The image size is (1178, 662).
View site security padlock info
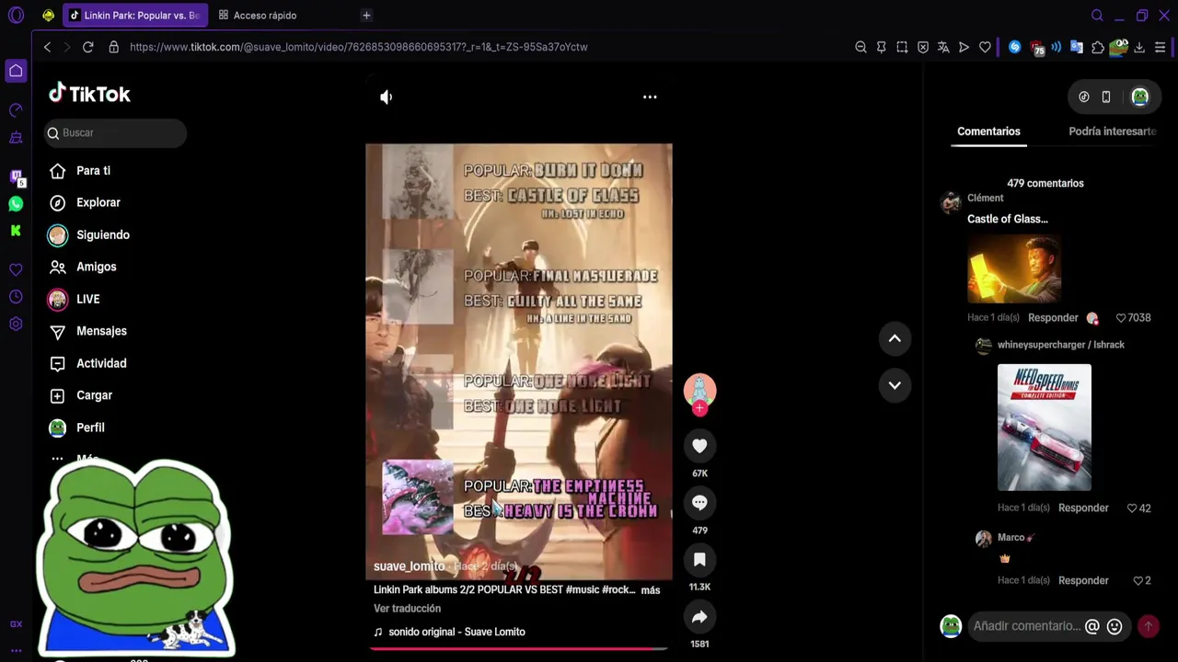point(114,47)
